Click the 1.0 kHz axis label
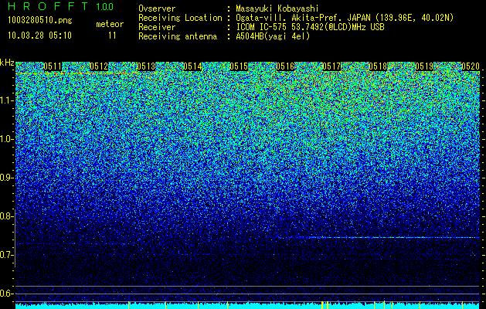Viewport: 486px width, 309px height. click(x=5, y=139)
